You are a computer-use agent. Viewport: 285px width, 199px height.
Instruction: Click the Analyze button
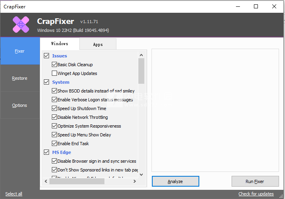click(175, 181)
